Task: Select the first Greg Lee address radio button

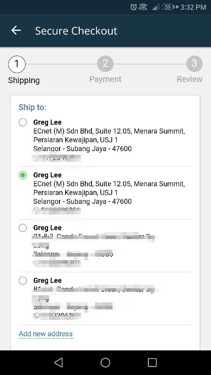Action: 23,122
